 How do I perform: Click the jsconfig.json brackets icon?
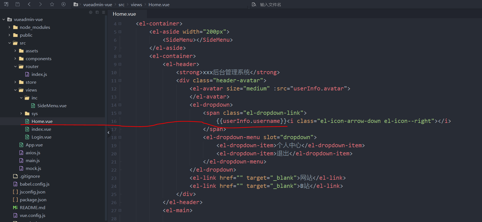click(15, 192)
